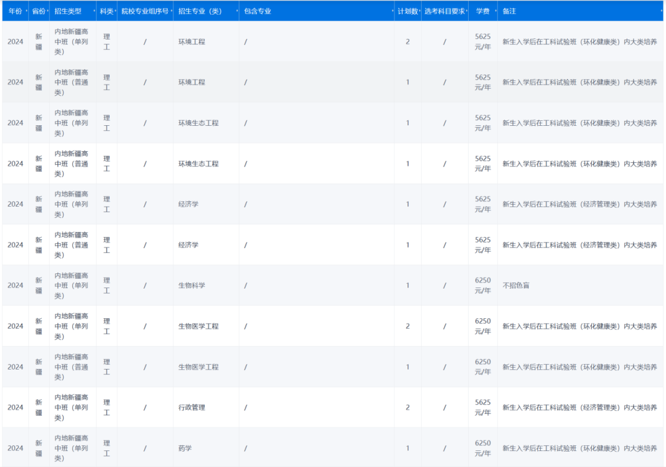Click 6250元/年 tuition in 生物医学工程 普通类 row
The height and width of the screenshot is (467, 666).
tap(482, 367)
